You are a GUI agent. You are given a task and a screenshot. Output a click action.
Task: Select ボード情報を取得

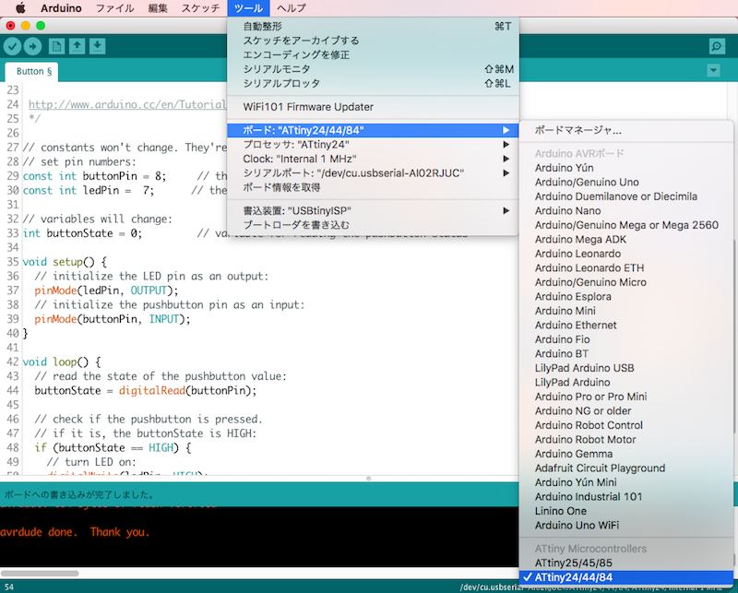coord(373,187)
